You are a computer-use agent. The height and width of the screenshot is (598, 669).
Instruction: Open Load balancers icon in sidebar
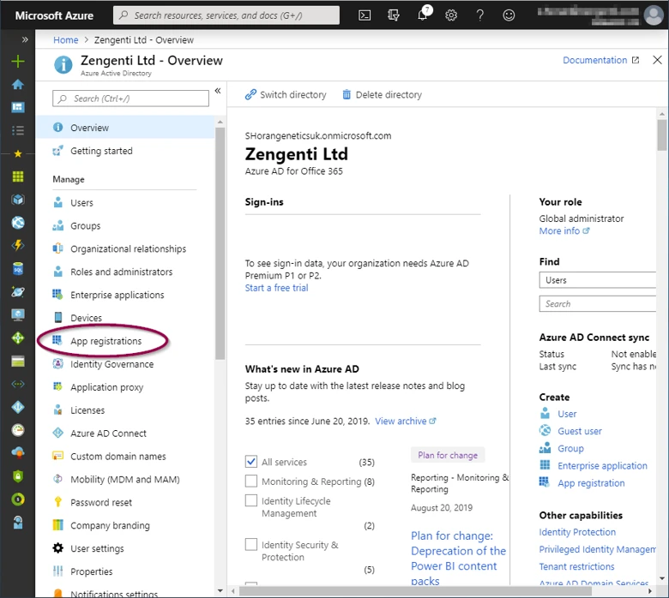(x=18, y=338)
